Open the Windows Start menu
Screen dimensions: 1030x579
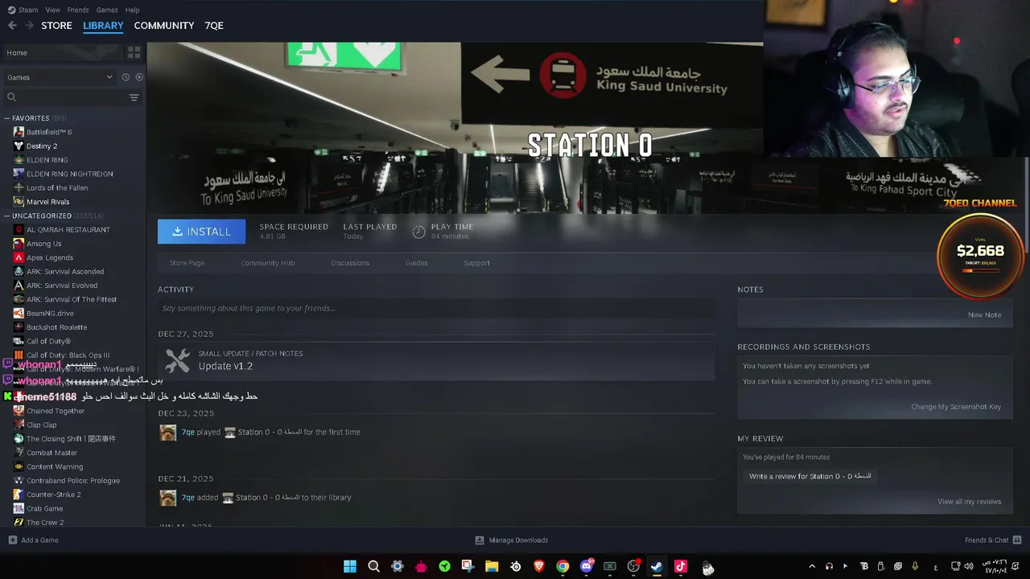coord(350,566)
